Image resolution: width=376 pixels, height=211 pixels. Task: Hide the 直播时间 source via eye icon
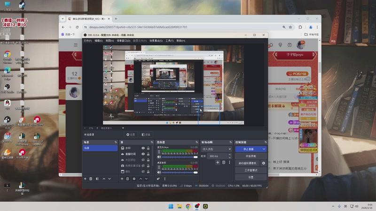(143, 154)
